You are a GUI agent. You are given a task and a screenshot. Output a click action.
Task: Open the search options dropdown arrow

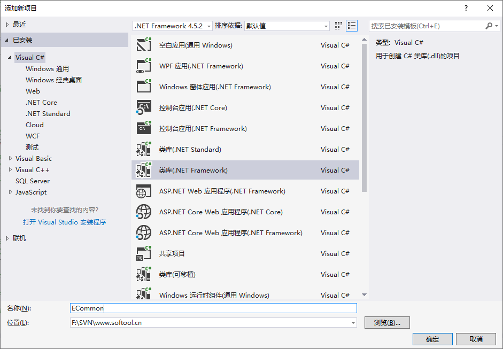(x=497, y=26)
